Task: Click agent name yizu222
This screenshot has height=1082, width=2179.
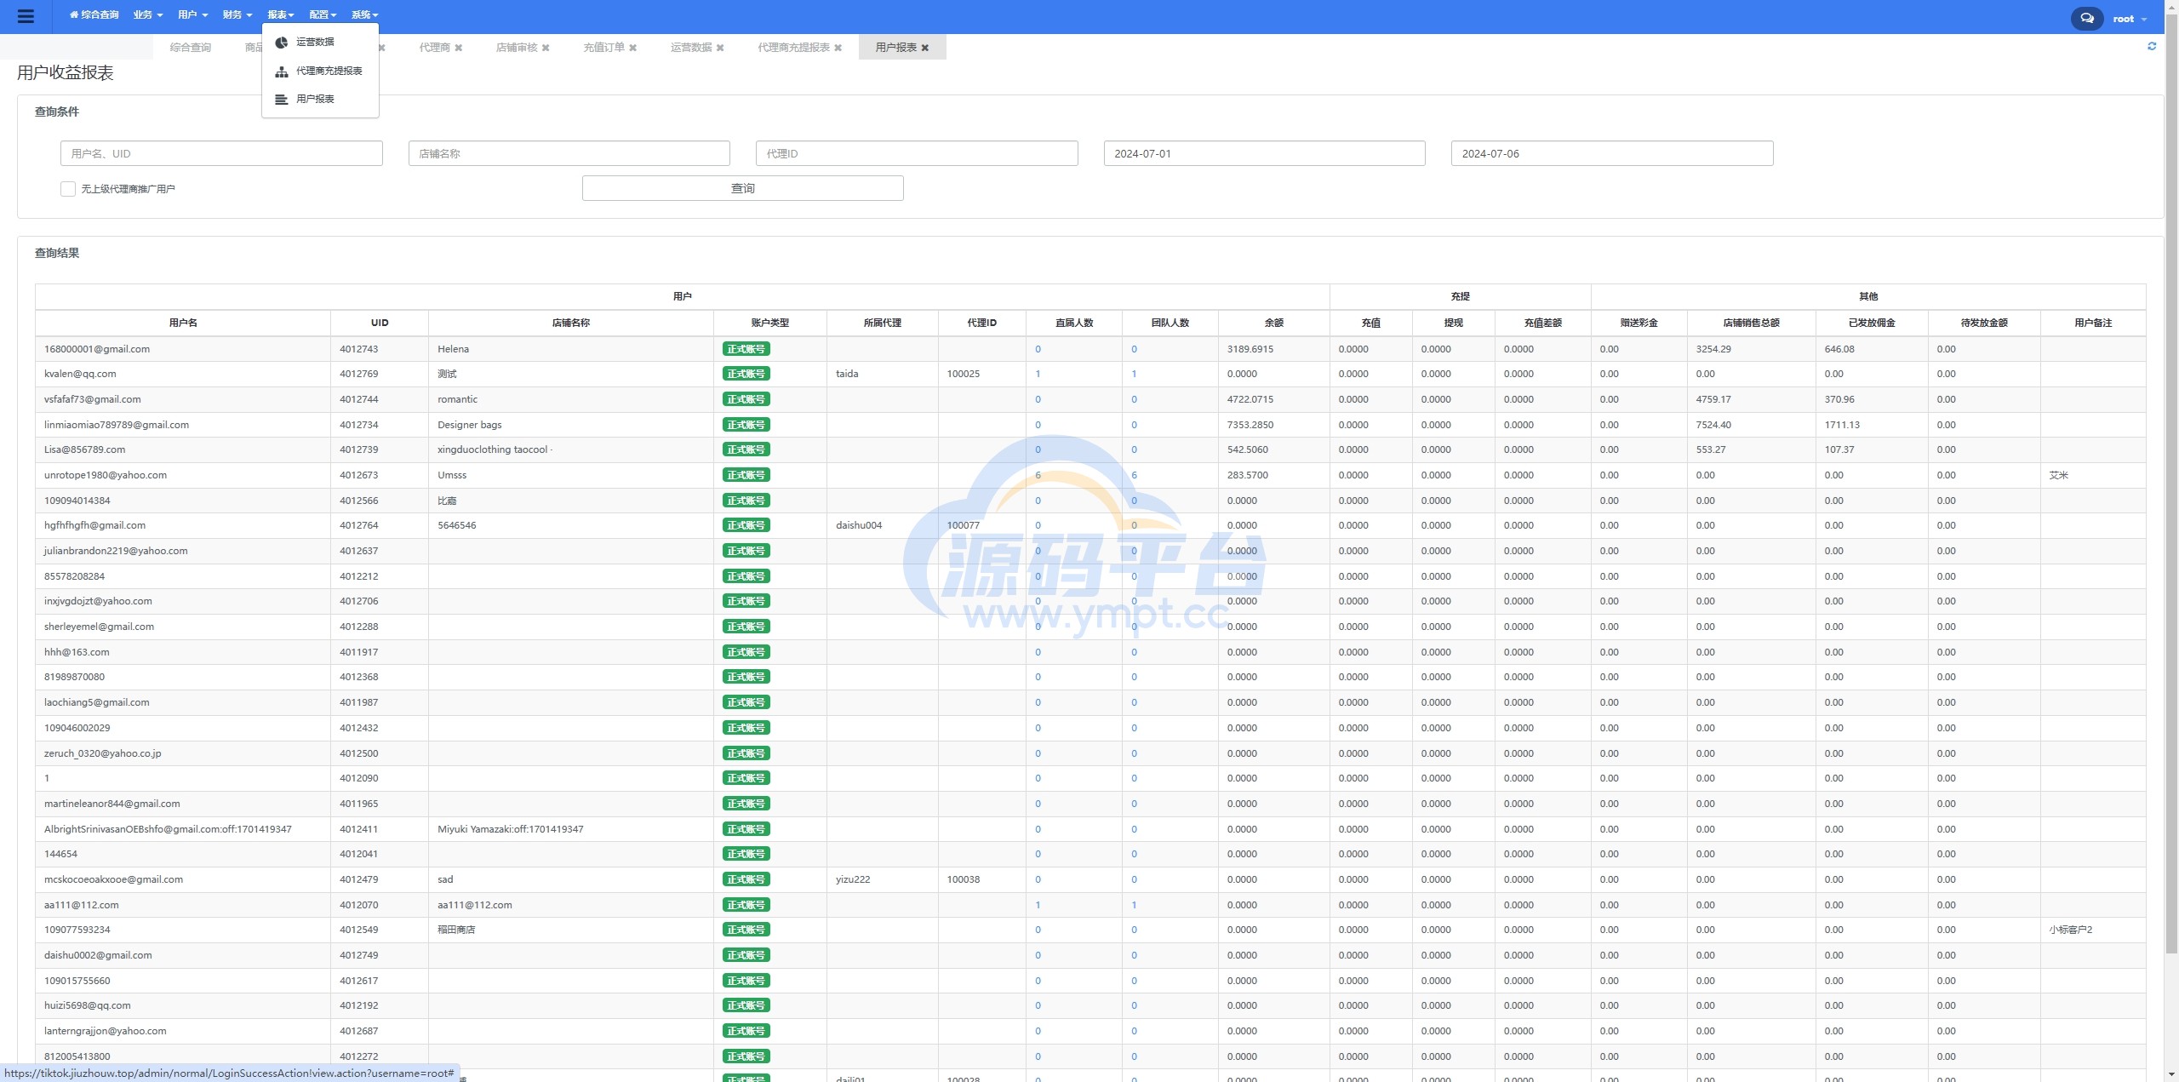Action: click(x=853, y=880)
